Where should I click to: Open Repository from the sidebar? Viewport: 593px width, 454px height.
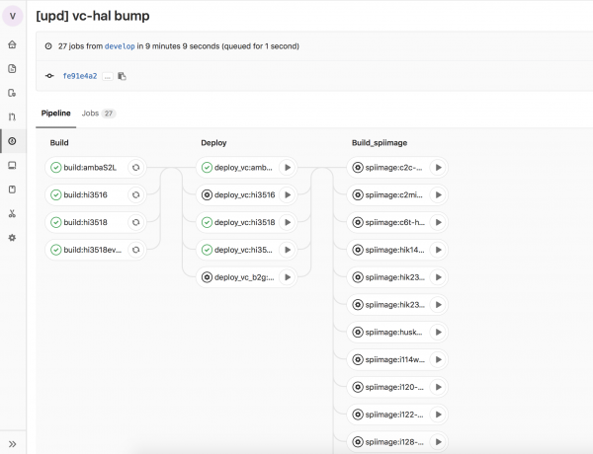[12, 69]
